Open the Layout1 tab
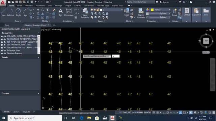 (16, 112)
